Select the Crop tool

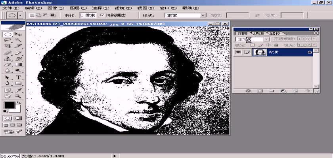click(x=8, y=45)
